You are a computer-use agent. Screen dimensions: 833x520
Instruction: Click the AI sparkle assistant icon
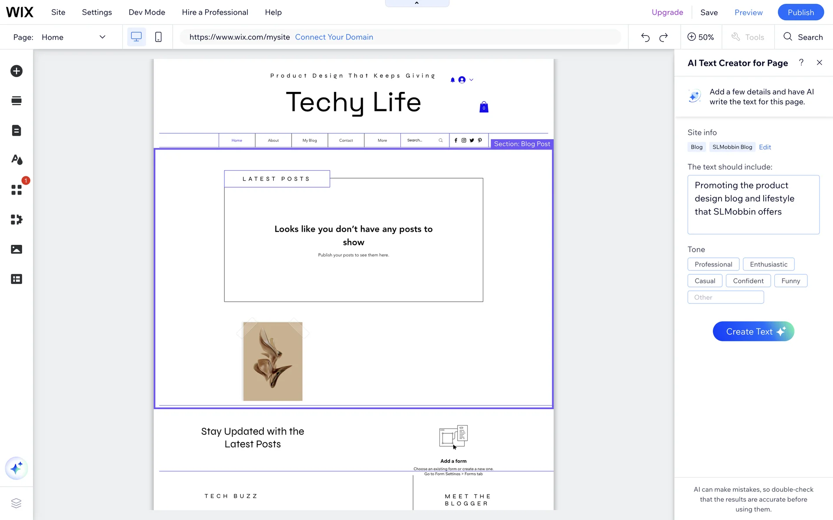coord(16,468)
